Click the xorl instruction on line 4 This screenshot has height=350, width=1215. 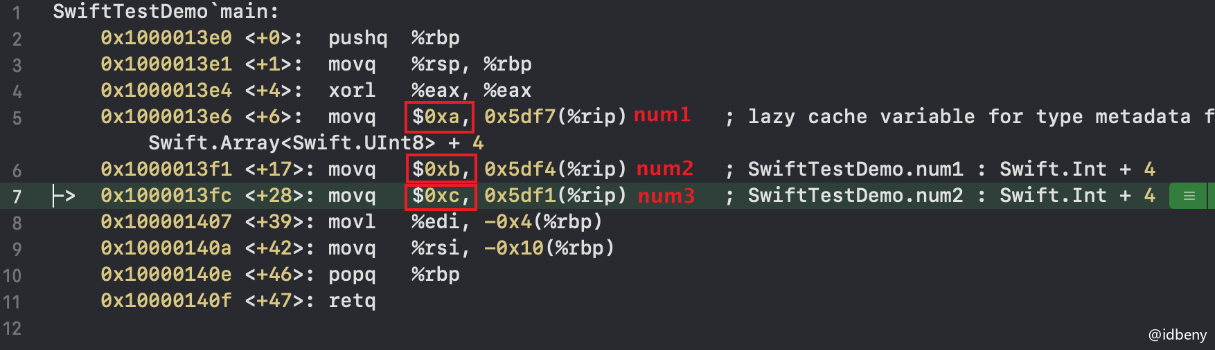point(352,91)
